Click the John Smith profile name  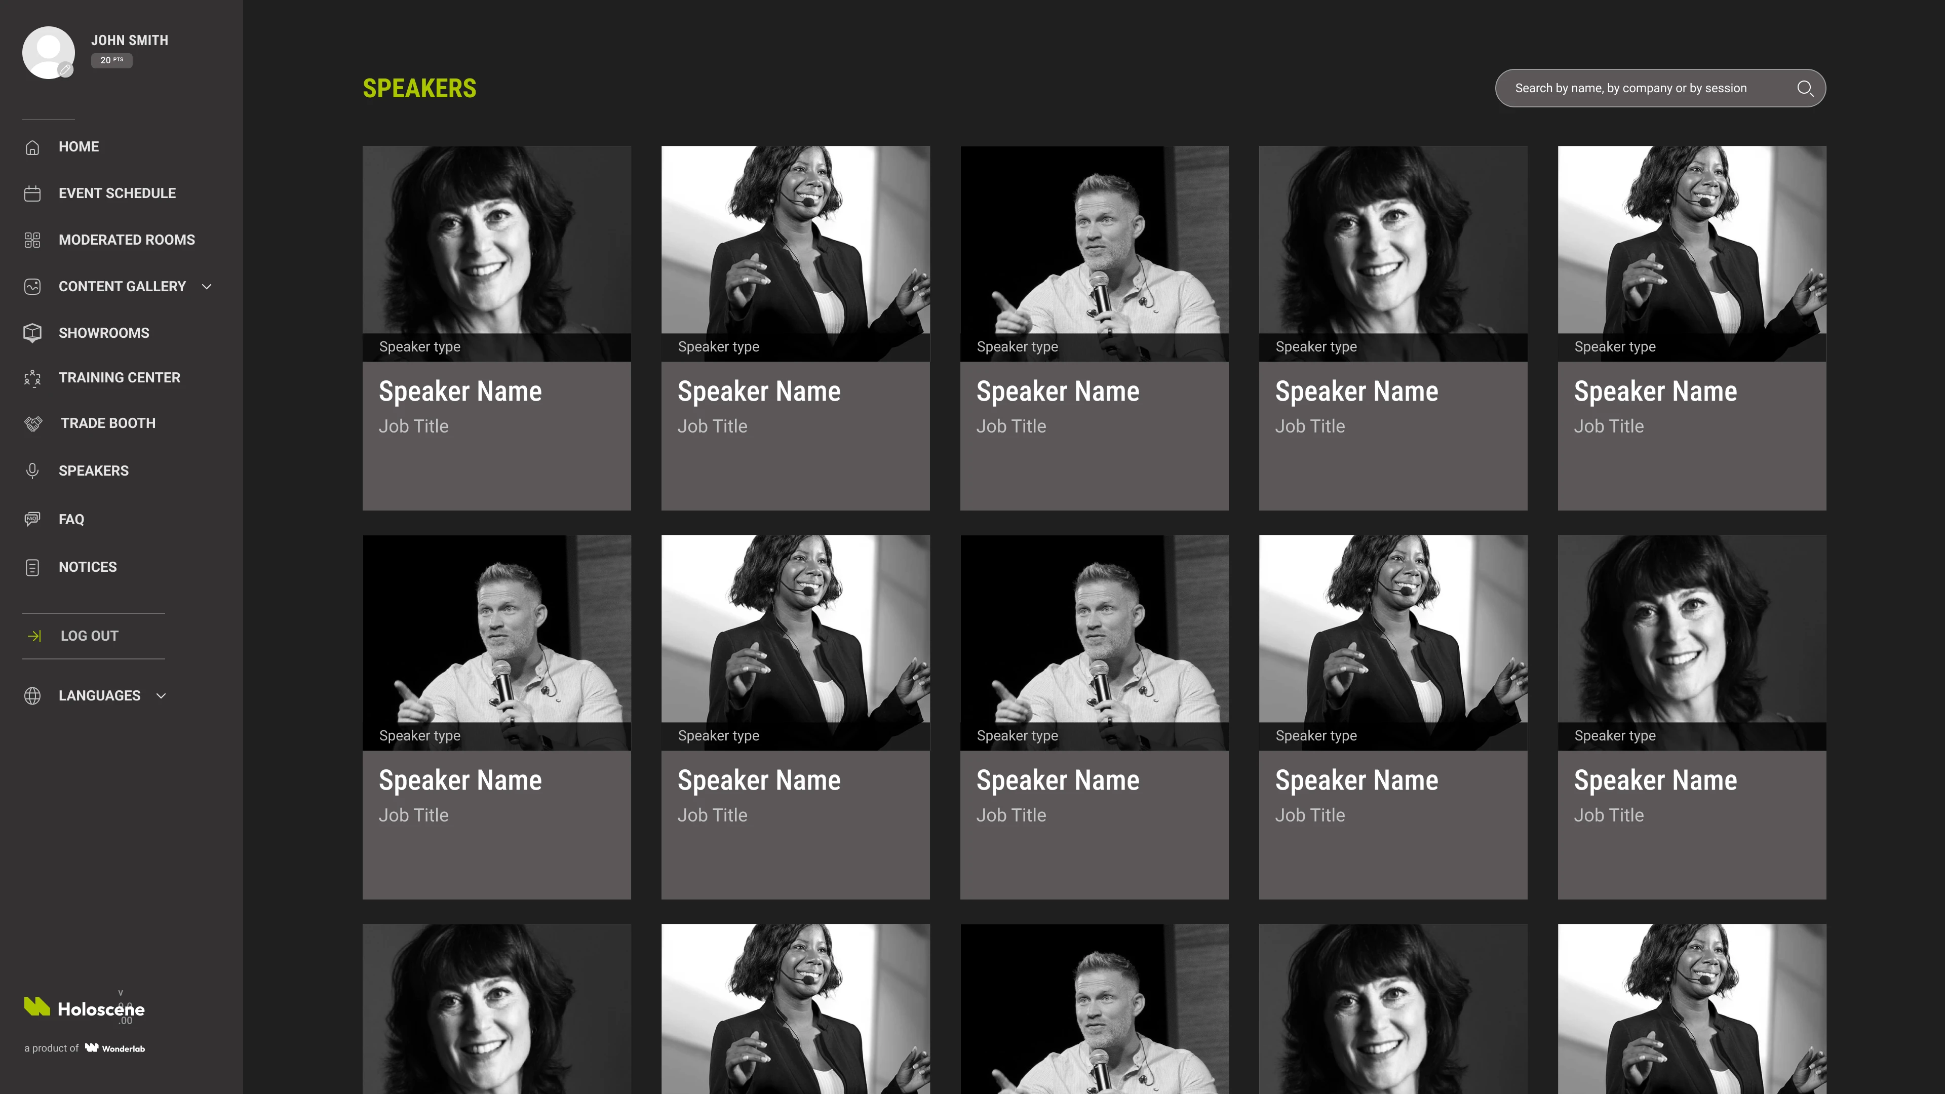pyautogui.click(x=130, y=40)
